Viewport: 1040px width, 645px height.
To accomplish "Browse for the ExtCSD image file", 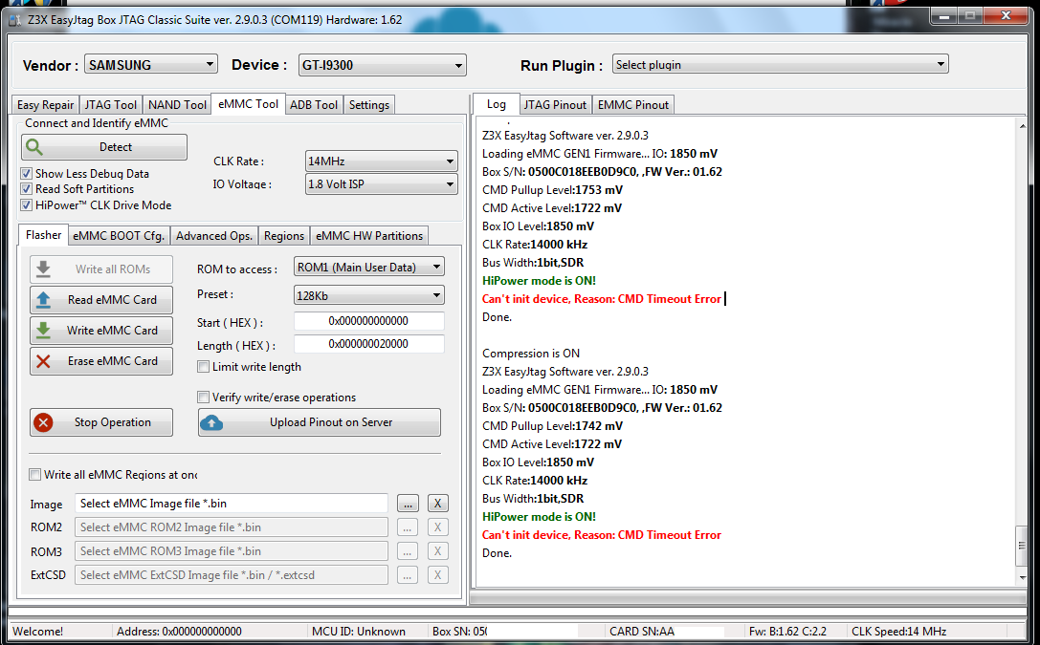I will (408, 575).
